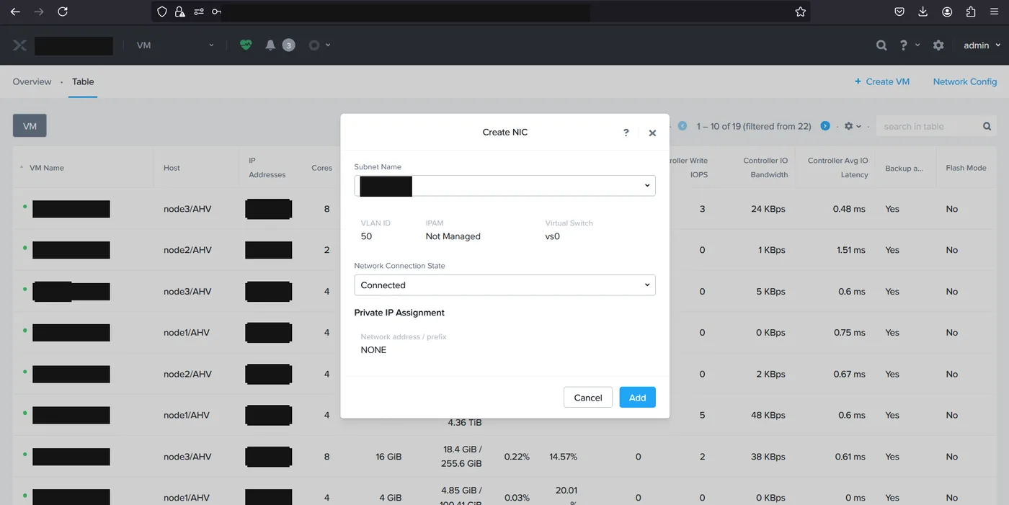The width and height of the screenshot is (1009, 505).
Task: Close the Create NIC dialog
Action: click(x=652, y=133)
